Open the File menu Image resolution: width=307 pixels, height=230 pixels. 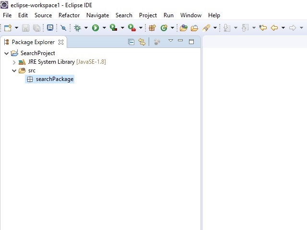tap(7, 15)
